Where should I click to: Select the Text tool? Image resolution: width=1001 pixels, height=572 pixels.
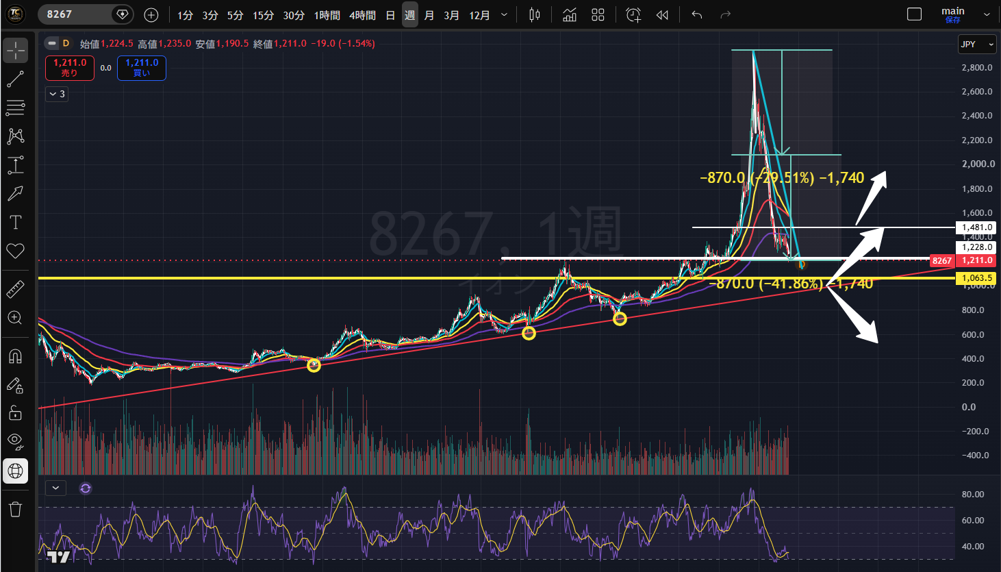pyautogui.click(x=15, y=222)
